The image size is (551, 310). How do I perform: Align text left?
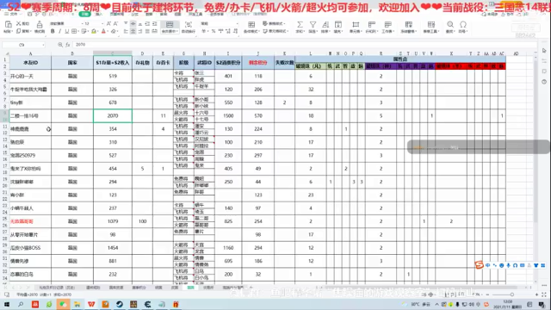126,31
